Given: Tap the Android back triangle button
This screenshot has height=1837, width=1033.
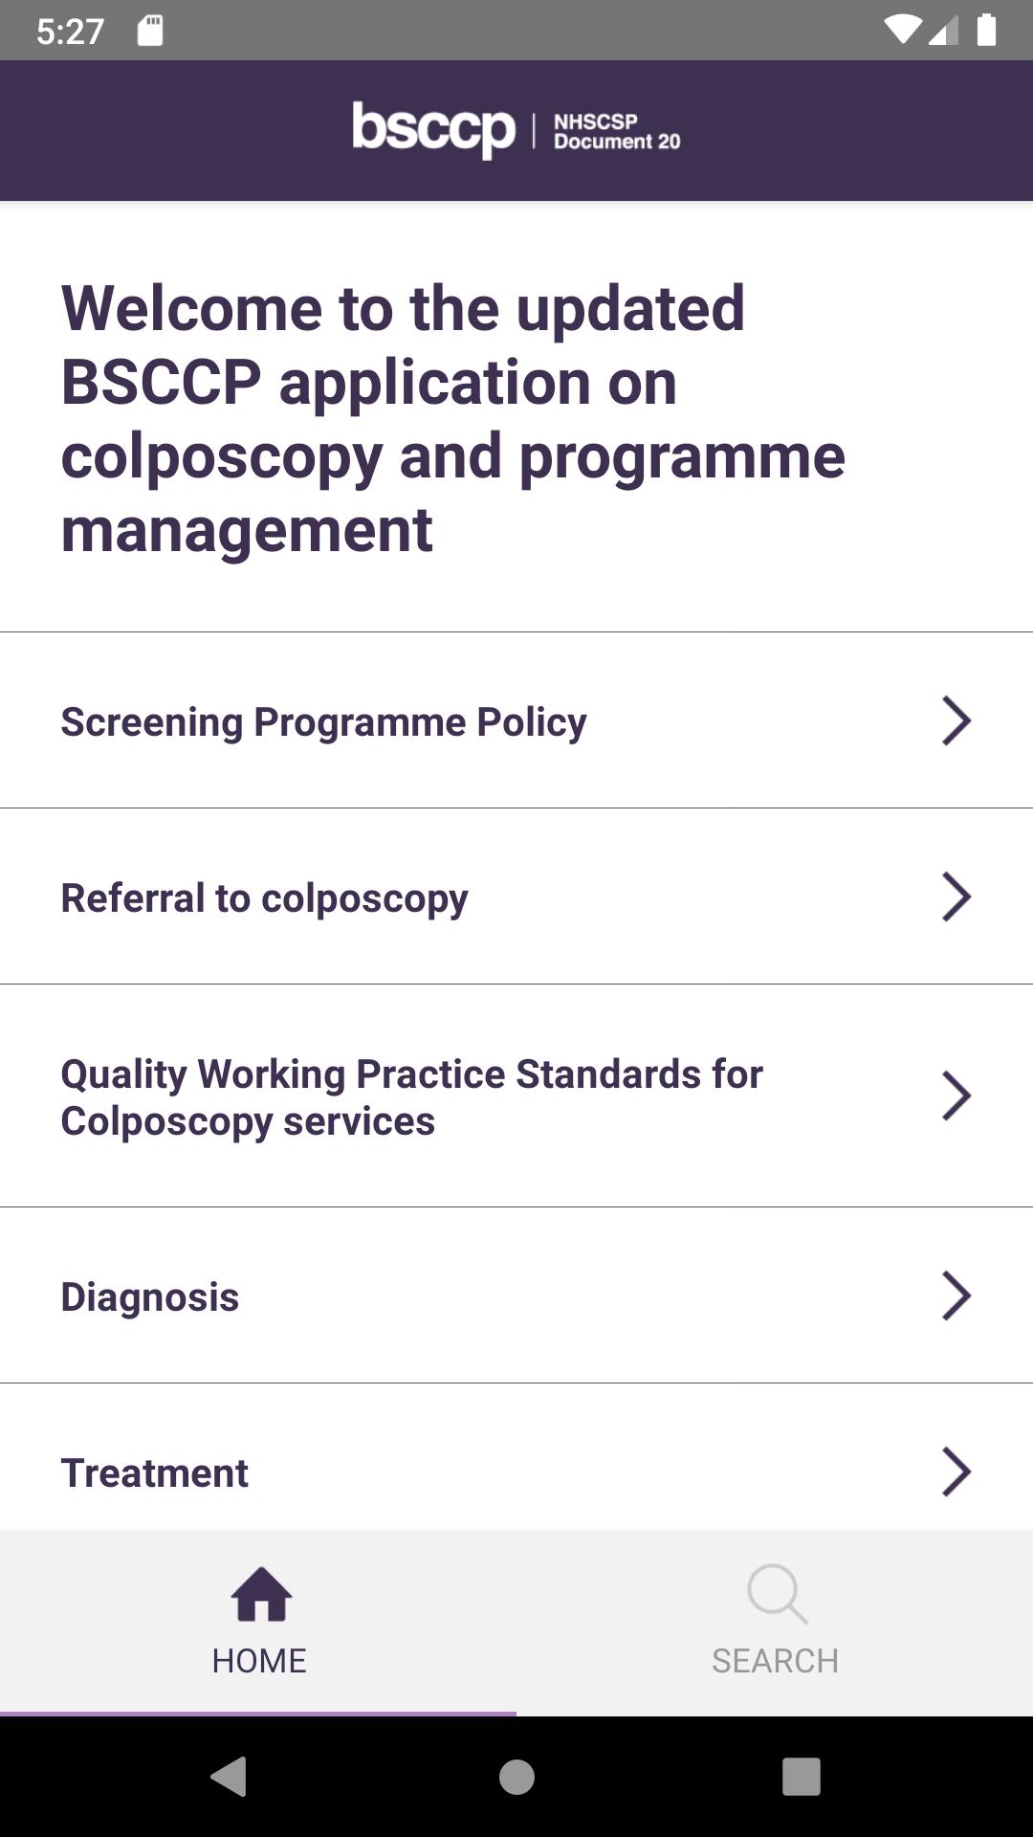Looking at the screenshot, I should (x=229, y=1777).
